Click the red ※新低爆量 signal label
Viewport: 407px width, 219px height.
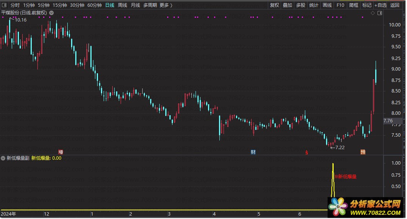345,177
